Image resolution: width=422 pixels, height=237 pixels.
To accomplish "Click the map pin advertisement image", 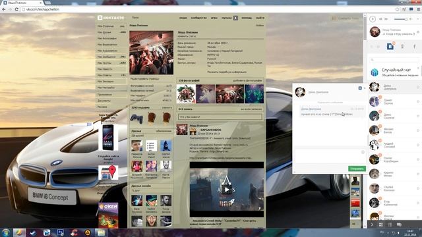I will 108,172.
